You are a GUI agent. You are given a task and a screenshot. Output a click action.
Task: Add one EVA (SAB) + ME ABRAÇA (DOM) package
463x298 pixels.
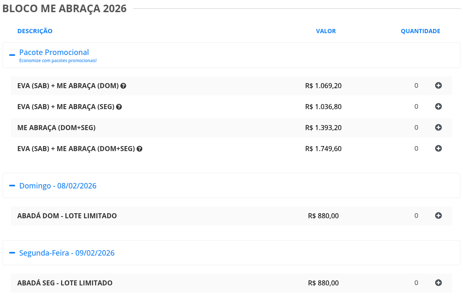point(438,86)
